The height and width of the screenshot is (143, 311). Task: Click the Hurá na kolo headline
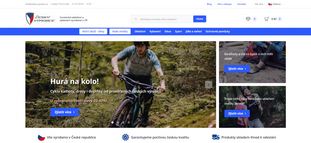(75, 82)
